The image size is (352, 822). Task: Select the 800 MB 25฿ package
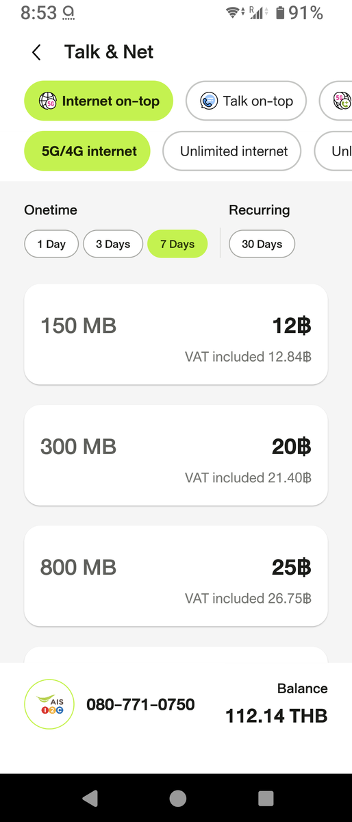[176, 576]
